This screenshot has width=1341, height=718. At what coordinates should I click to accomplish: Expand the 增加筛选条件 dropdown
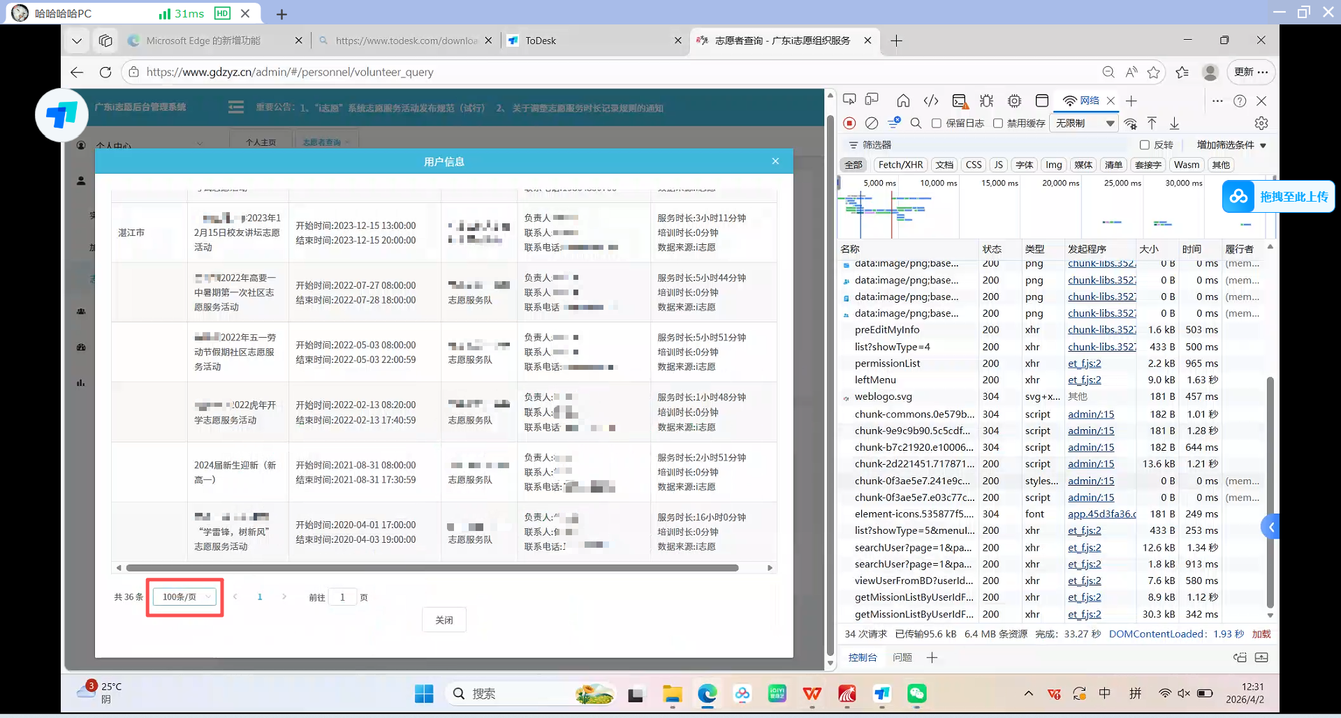pos(1232,145)
